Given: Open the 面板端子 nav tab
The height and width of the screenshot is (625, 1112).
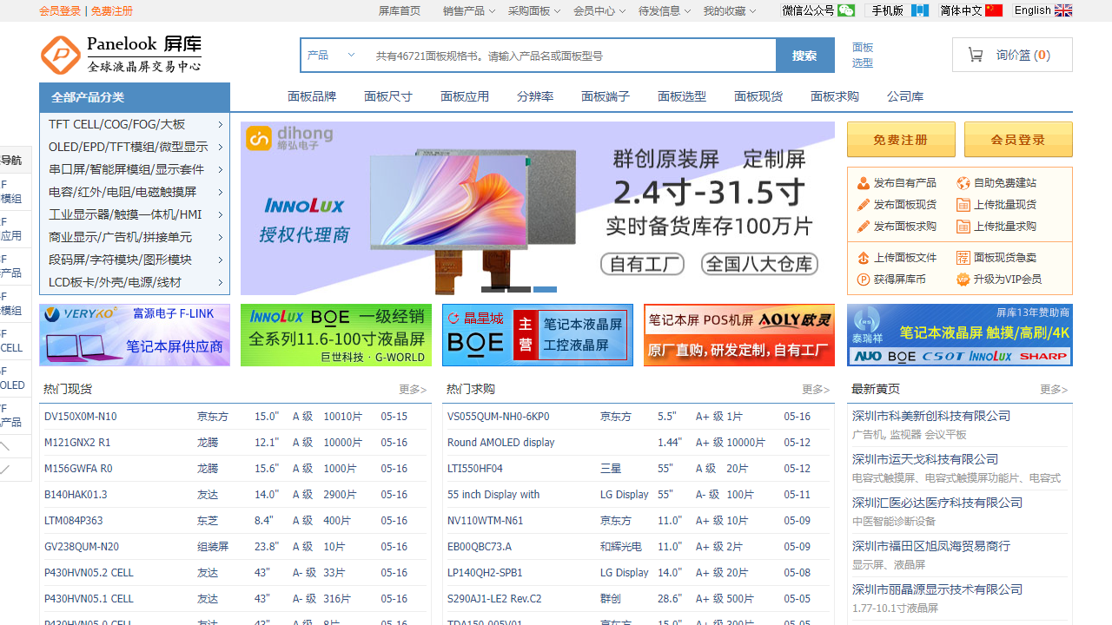Looking at the screenshot, I should pyautogui.click(x=606, y=96).
